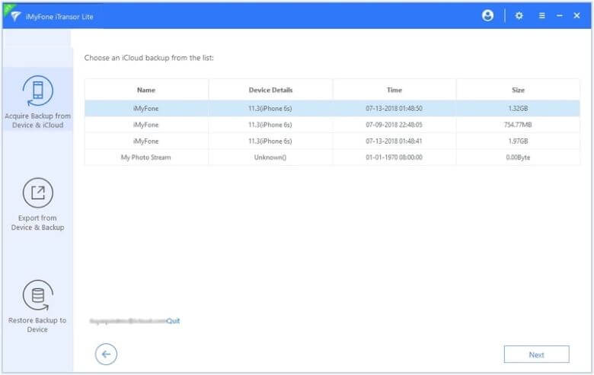Open the settings gear icon
This screenshot has width=594, height=375.
click(519, 15)
